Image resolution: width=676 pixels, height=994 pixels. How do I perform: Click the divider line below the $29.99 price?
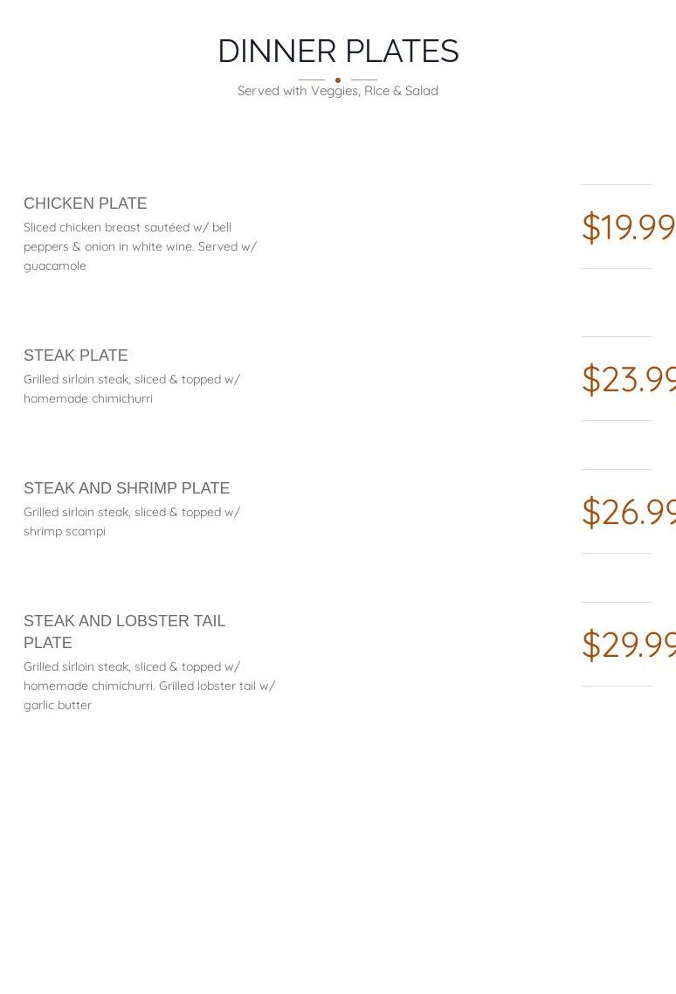[x=617, y=687]
